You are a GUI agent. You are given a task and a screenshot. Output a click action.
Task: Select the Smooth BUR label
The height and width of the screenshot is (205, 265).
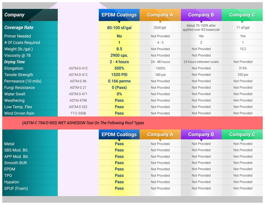(16, 163)
